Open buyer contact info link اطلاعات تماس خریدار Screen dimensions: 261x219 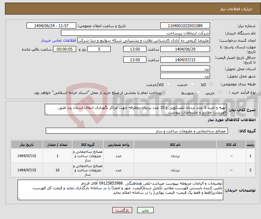click(59, 40)
